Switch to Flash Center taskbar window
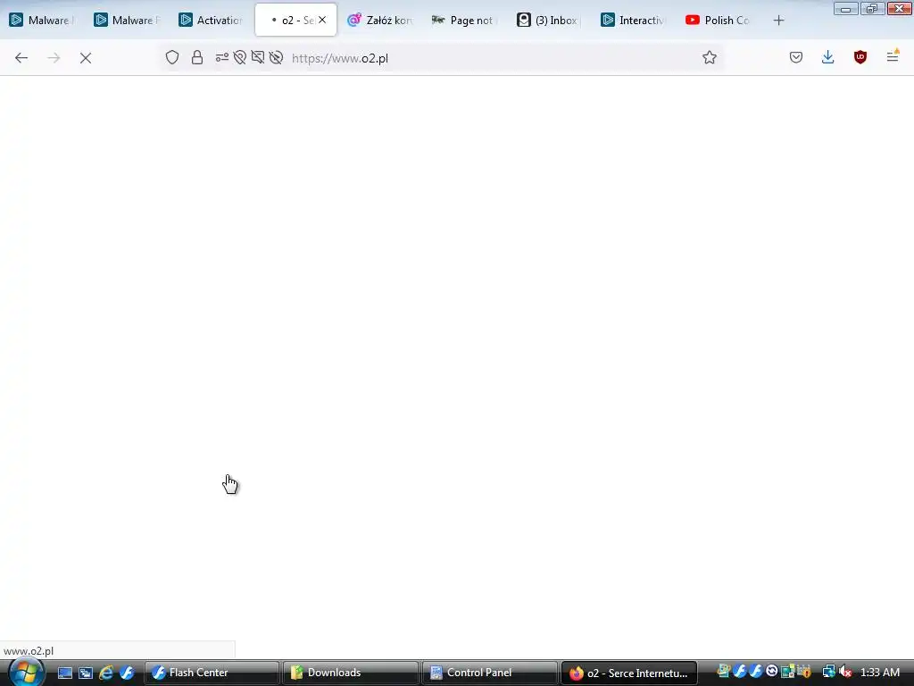Image resolution: width=914 pixels, height=686 pixels. click(x=212, y=673)
